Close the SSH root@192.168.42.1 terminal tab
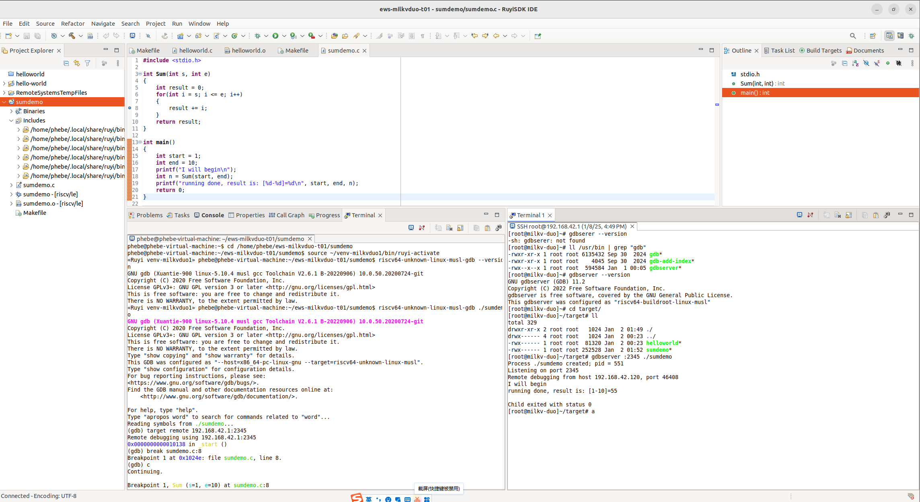This screenshot has height=502, width=920. pyautogui.click(x=632, y=226)
